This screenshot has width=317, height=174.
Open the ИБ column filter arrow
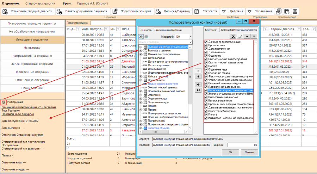118,29
